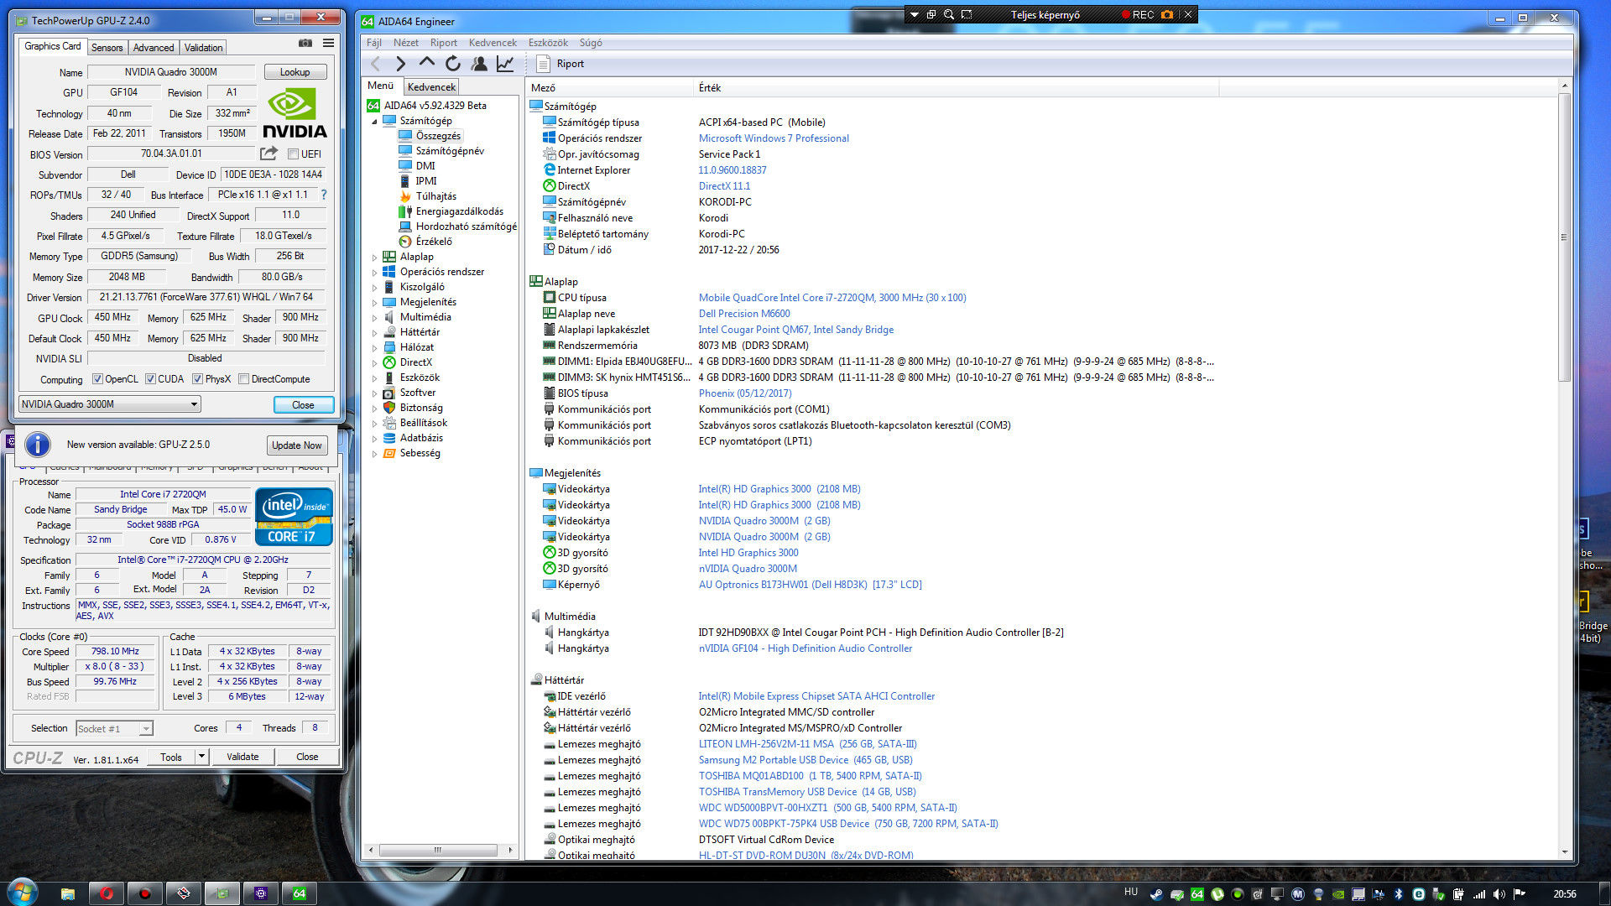Viewport: 1611px width, 906px height.
Task: Open the Dell Precision M6600 link
Action: pyautogui.click(x=744, y=314)
